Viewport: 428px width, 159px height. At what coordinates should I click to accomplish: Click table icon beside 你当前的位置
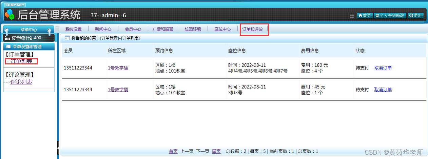67,38
